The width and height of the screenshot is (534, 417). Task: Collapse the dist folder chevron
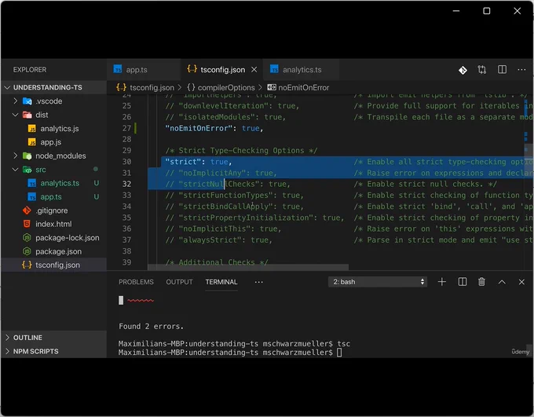tap(16, 115)
